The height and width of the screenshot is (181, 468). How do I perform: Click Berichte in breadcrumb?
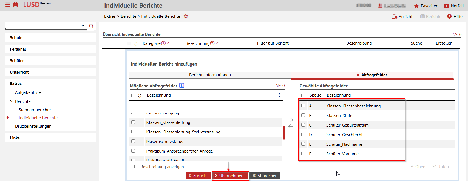(x=129, y=16)
